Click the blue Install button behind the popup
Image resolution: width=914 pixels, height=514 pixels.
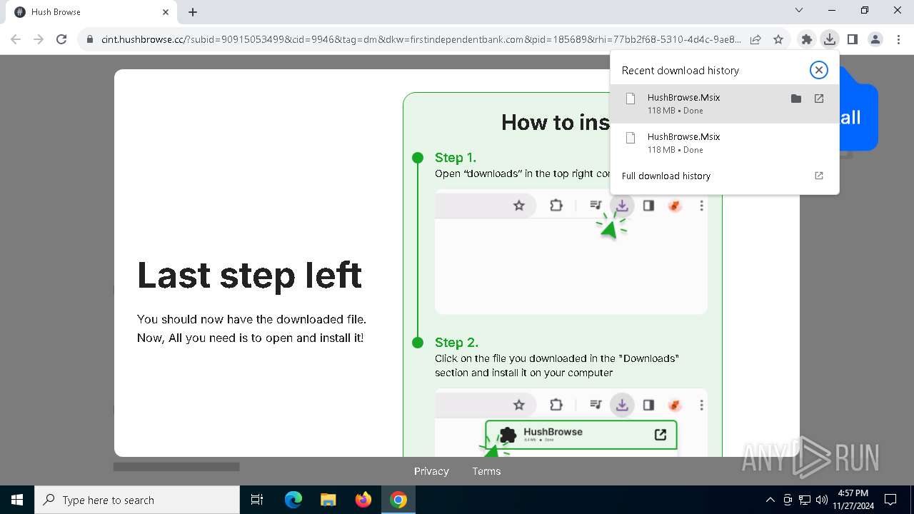[858, 118]
